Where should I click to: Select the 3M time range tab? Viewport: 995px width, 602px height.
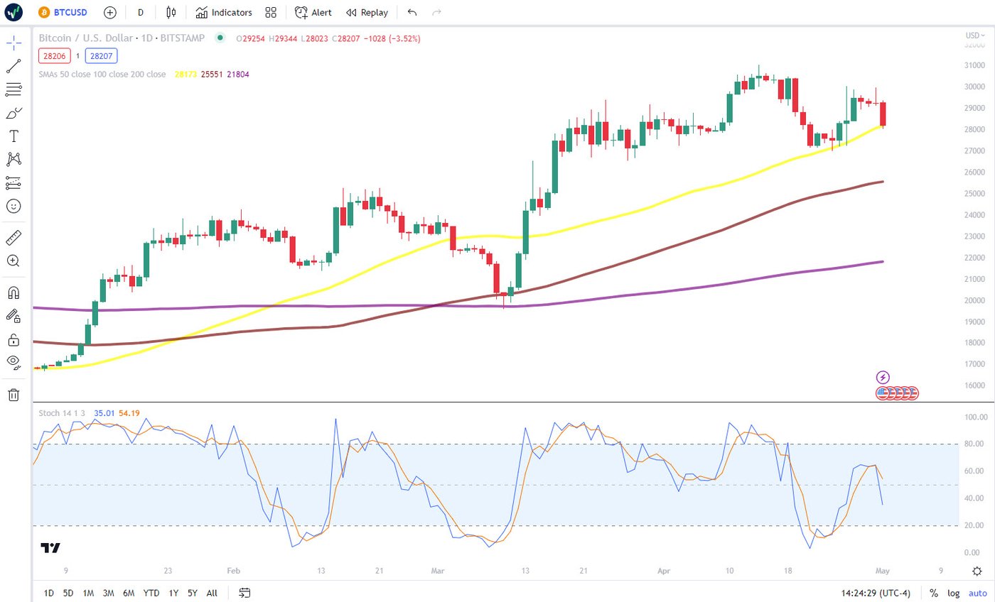[x=109, y=593]
